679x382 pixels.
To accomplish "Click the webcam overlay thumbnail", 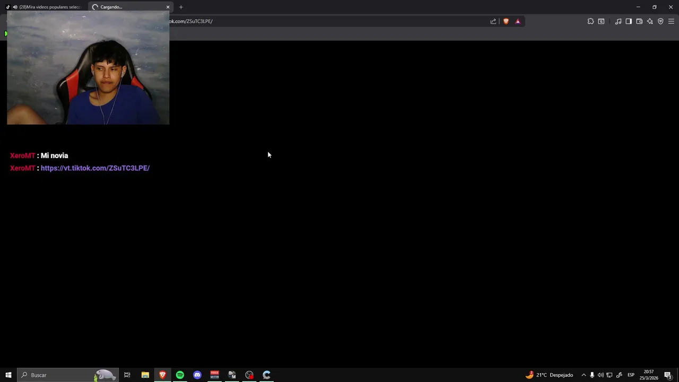I will 88,67.
